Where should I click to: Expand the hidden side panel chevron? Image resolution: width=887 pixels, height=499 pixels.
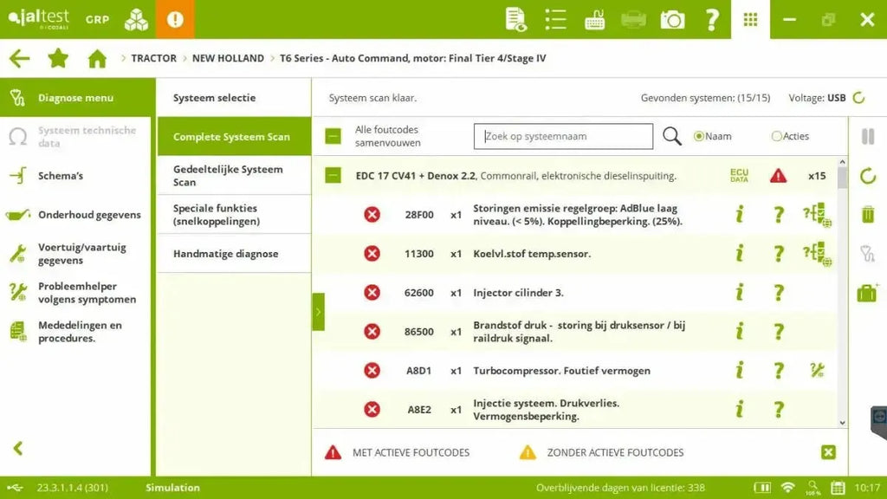(319, 311)
